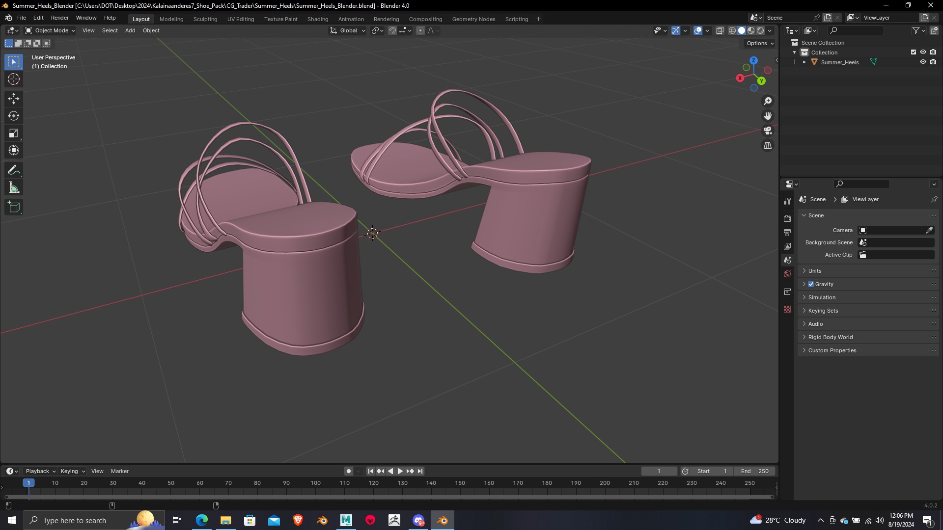Image resolution: width=943 pixels, height=530 pixels.
Task: Collapse the Collection tree item
Action: click(795, 53)
